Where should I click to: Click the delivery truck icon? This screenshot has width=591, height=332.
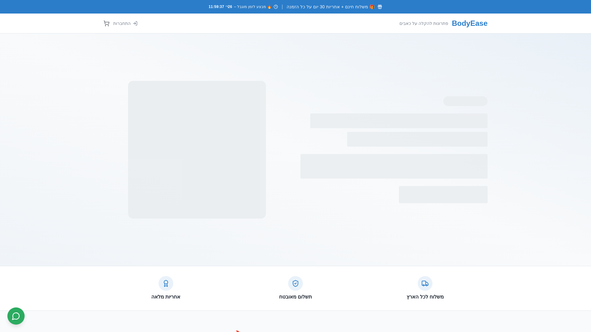coord(425,283)
